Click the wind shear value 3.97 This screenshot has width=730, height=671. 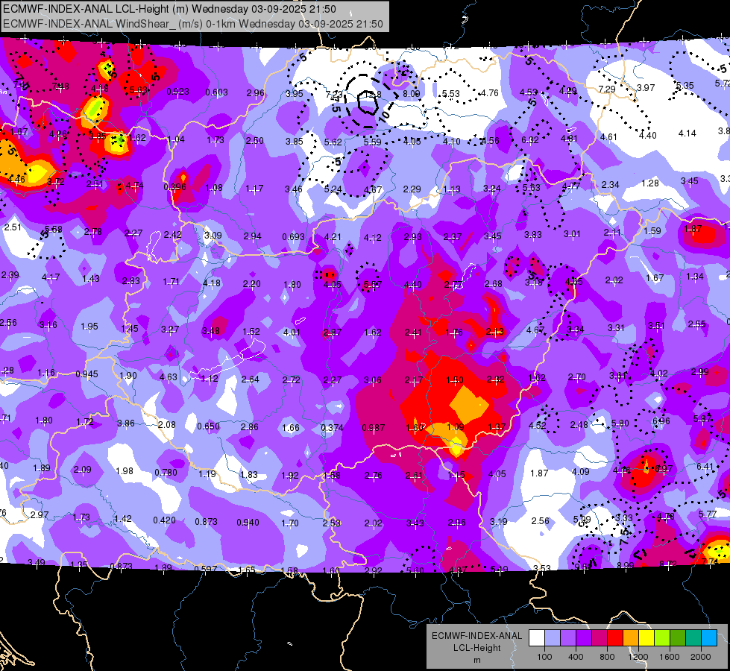646,87
